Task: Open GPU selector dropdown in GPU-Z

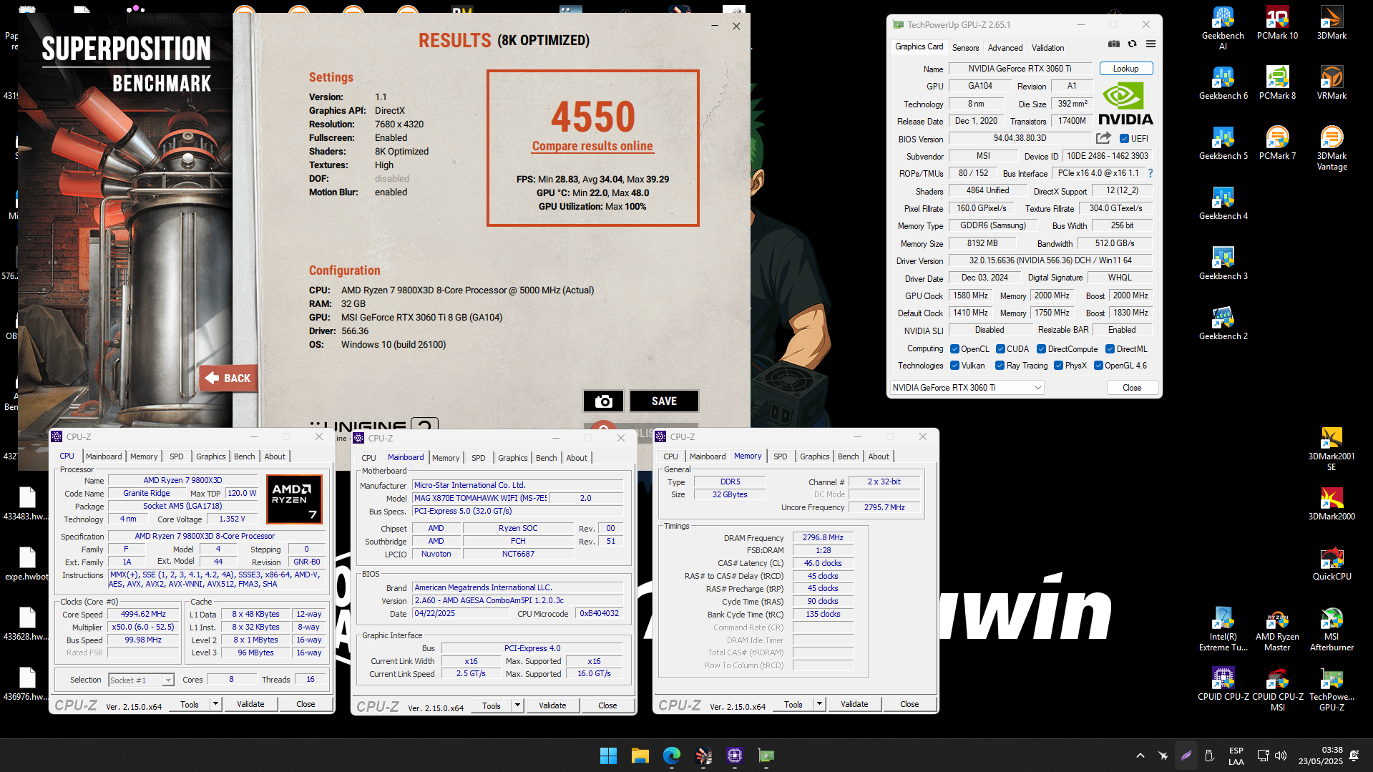Action: [967, 388]
